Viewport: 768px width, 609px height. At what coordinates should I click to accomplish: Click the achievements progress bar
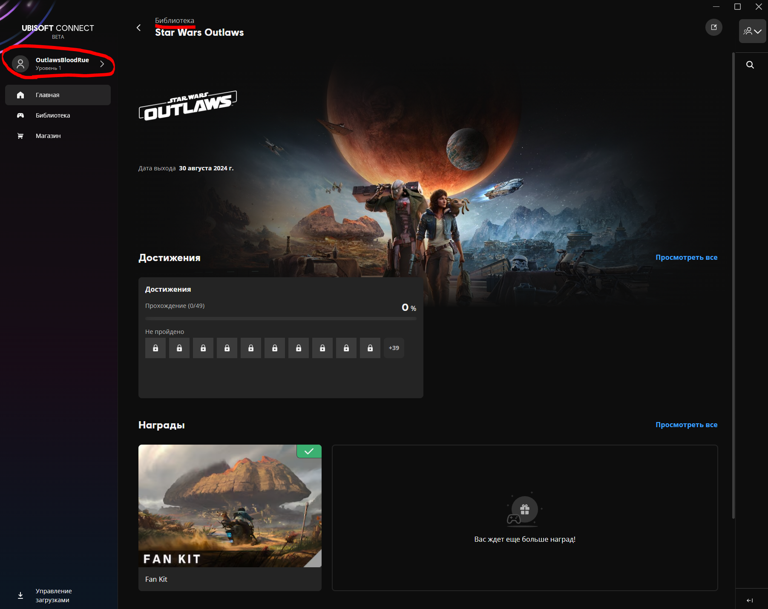pyautogui.click(x=281, y=319)
